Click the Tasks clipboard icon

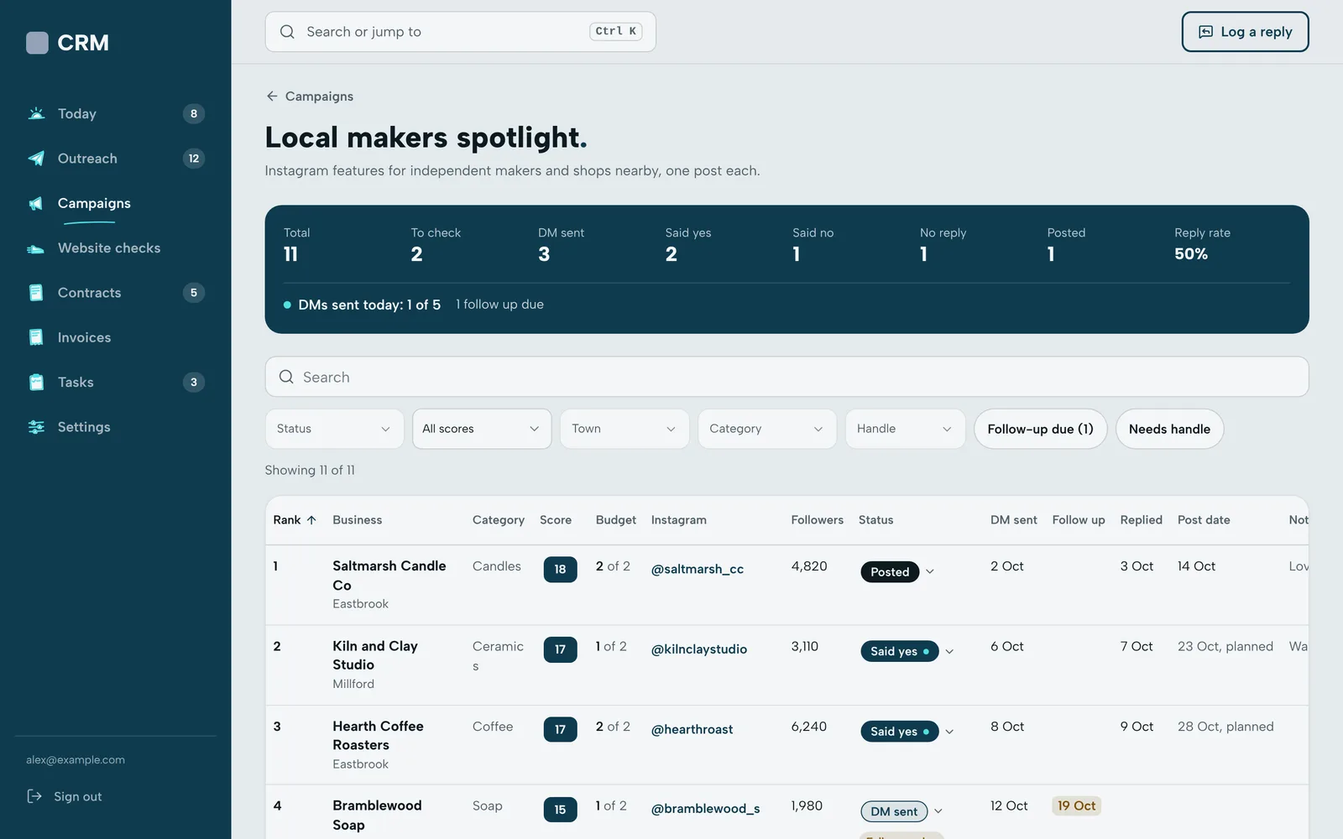click(36, 382)
